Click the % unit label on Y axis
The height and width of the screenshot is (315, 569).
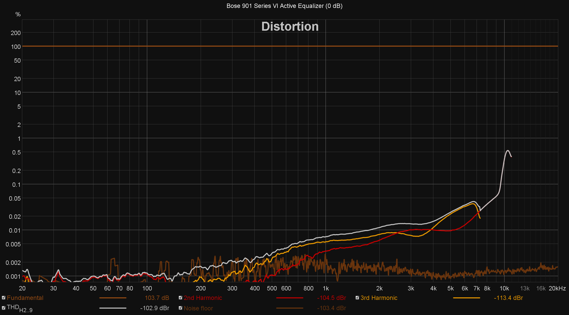point(18,14)
